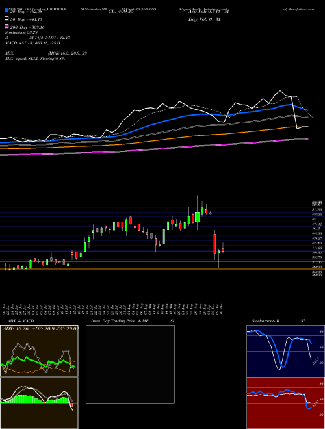Click the last red candlestick on the chart

click(x=223, y=250)
